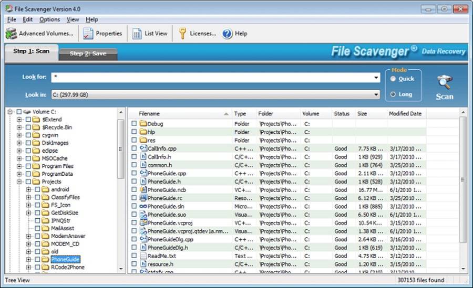Select the Long mode radio button

(393, 94)
